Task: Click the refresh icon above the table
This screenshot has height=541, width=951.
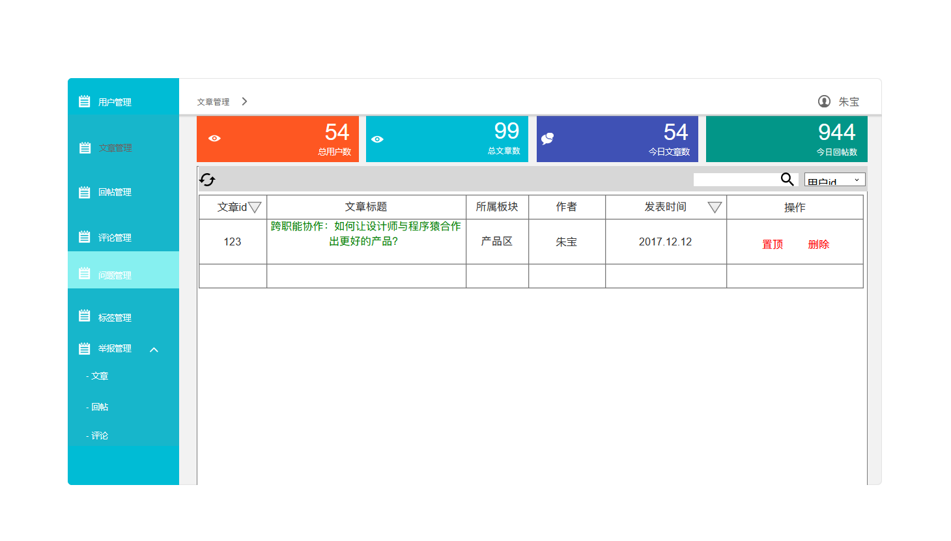Action: pos(207,180)
